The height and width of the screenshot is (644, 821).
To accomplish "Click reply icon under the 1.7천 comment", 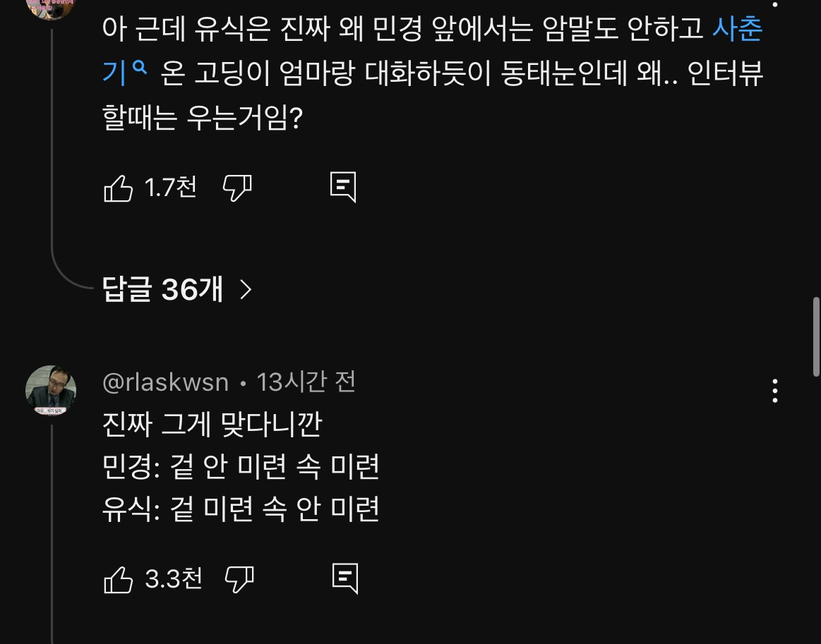I will click(343, 188).
